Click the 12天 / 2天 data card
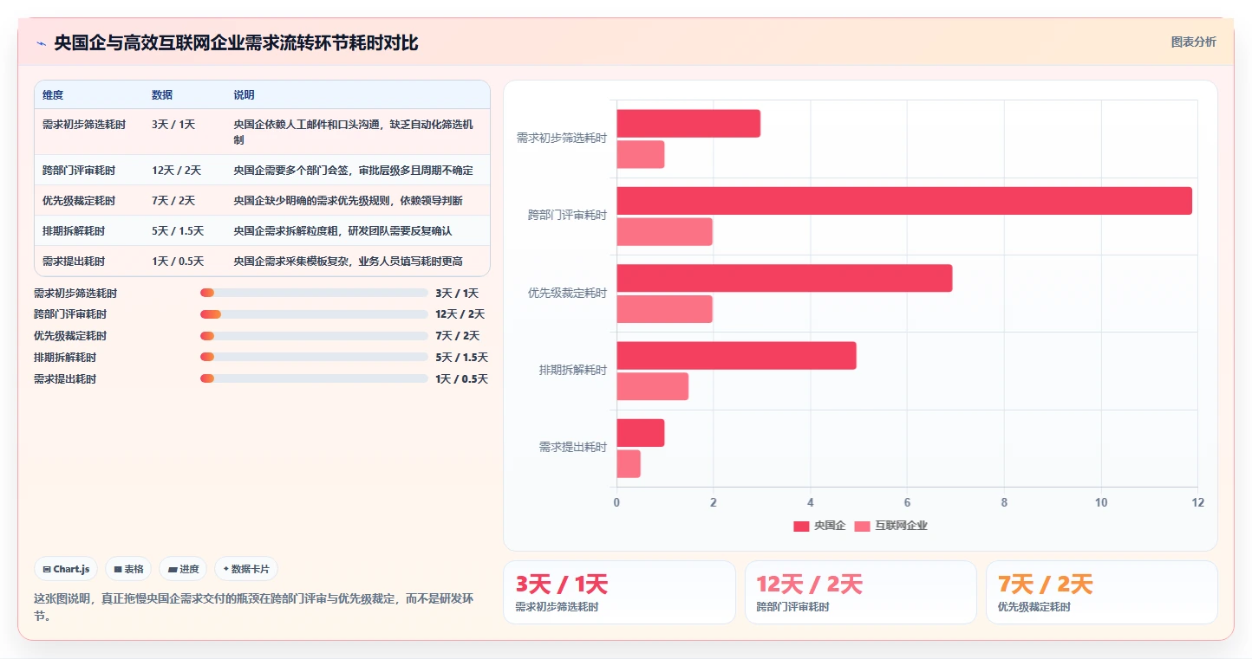1252x659 pixels. coord(860,592)
